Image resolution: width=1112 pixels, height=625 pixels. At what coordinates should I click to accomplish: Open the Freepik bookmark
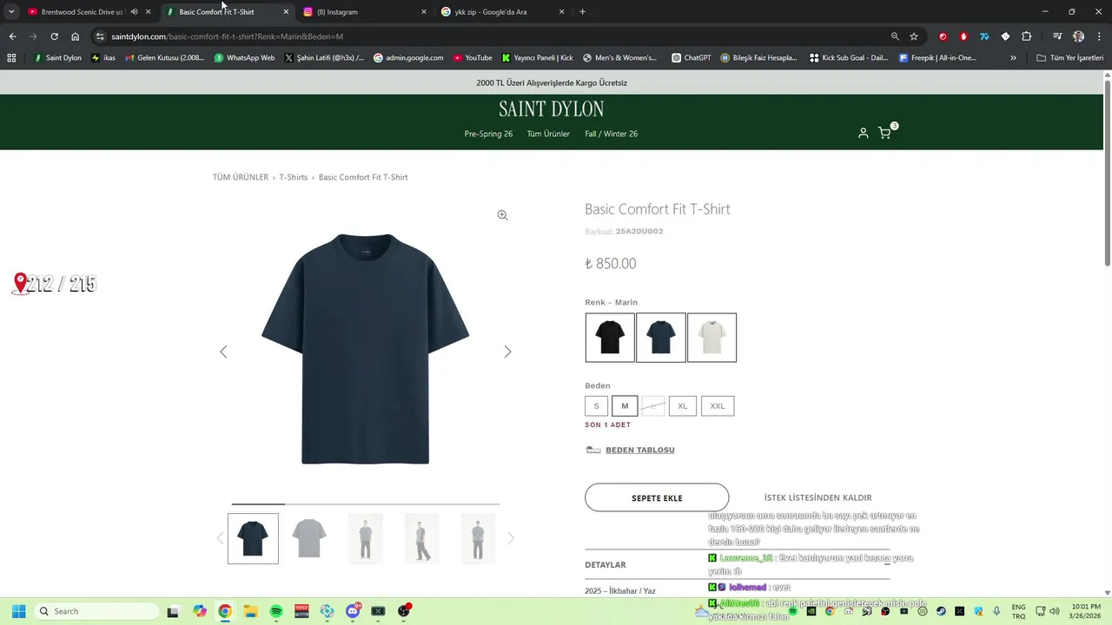[x=937, y=58]
